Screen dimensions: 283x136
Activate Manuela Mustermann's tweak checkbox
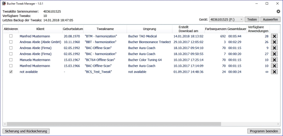tap(11, 60)
